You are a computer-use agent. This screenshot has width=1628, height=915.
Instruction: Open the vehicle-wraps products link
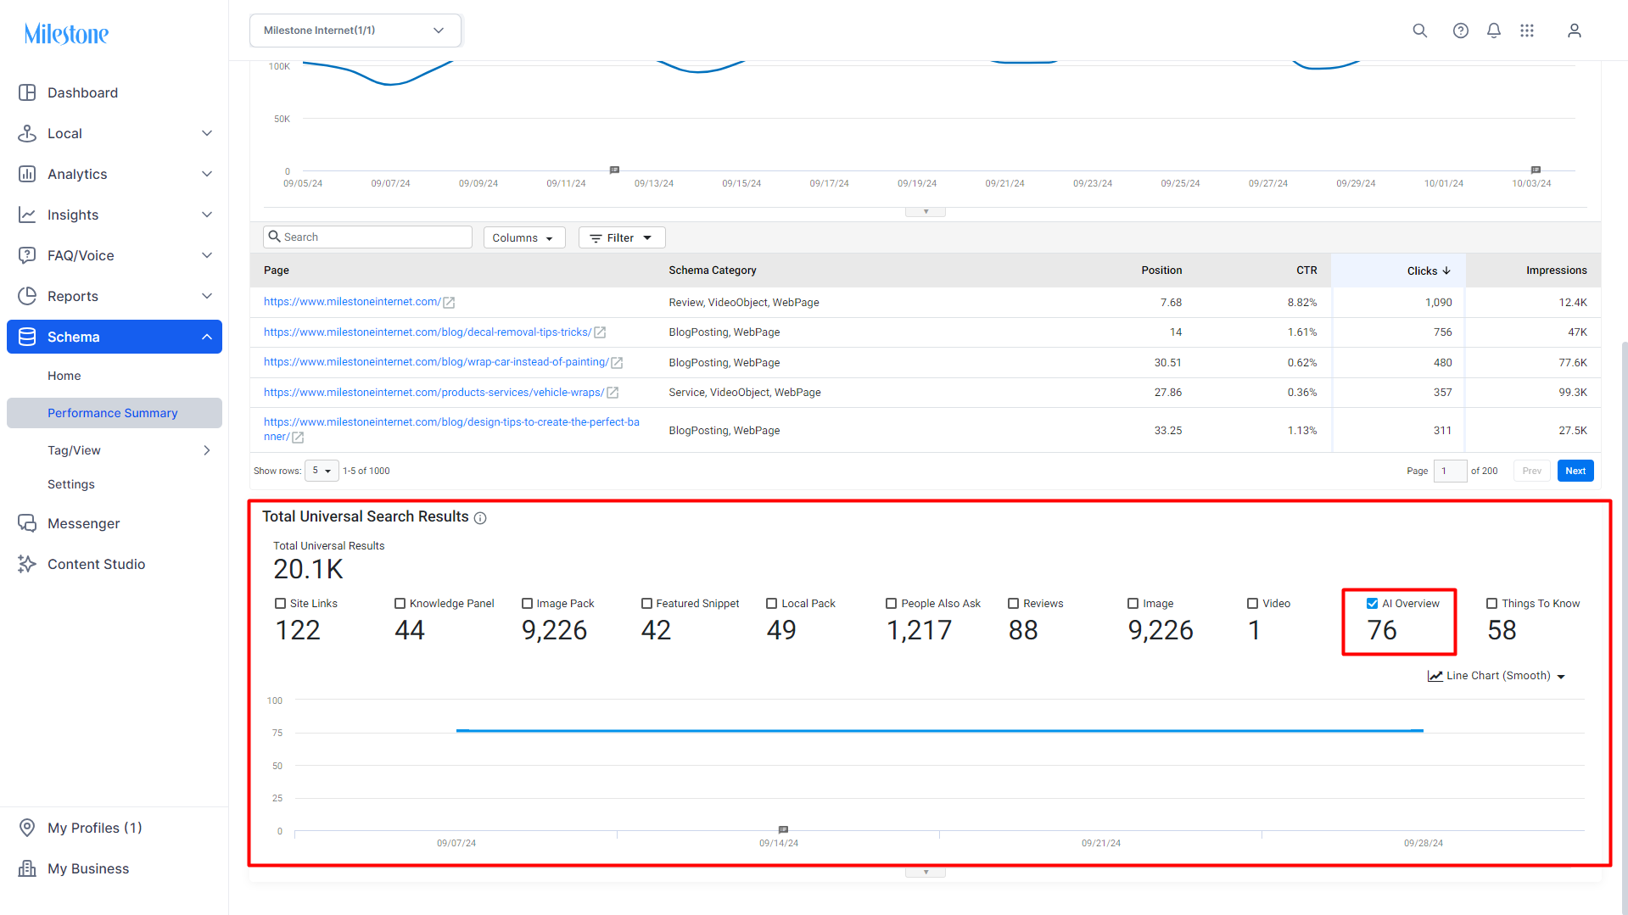(434, 393)
